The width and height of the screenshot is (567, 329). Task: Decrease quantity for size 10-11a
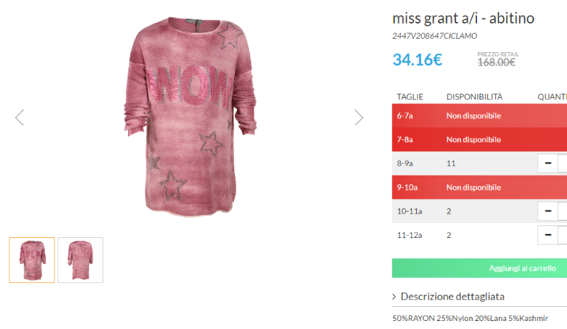tap(548, 211)
